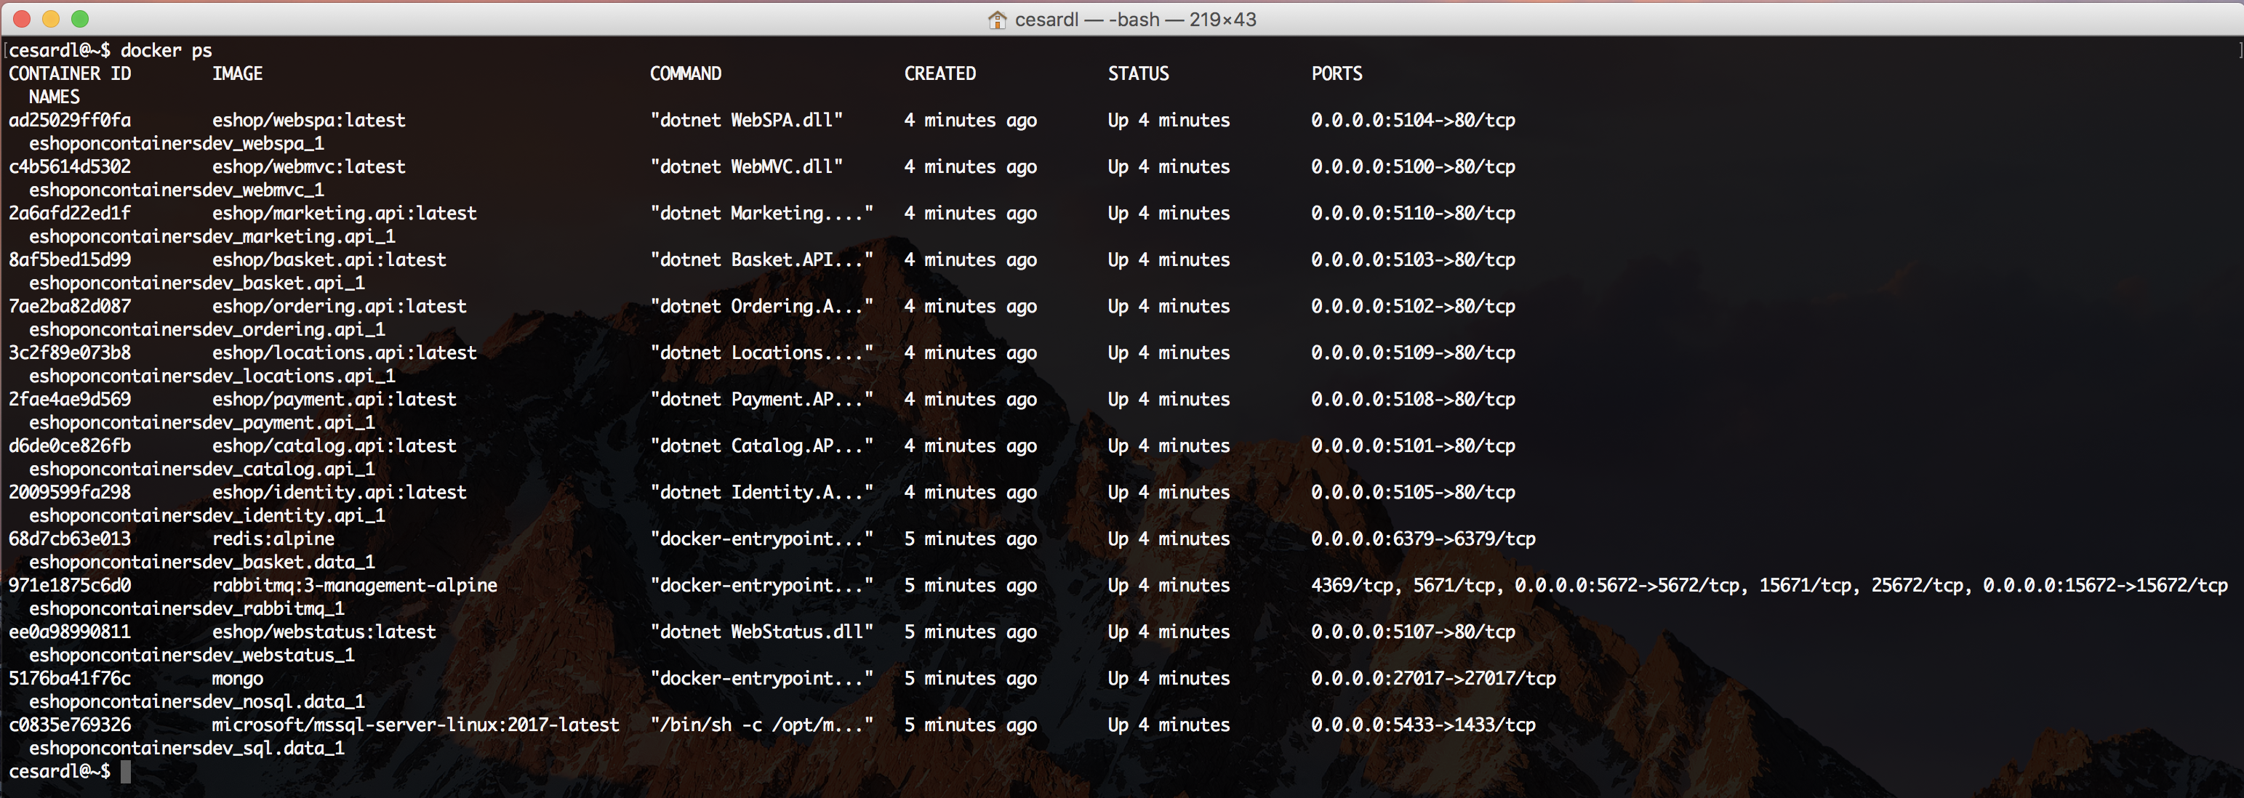Click the STATUS column header text

coord(1138,74)
